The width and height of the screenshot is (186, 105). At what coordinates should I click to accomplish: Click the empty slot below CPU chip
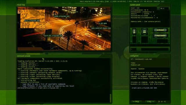coord(144,40)
